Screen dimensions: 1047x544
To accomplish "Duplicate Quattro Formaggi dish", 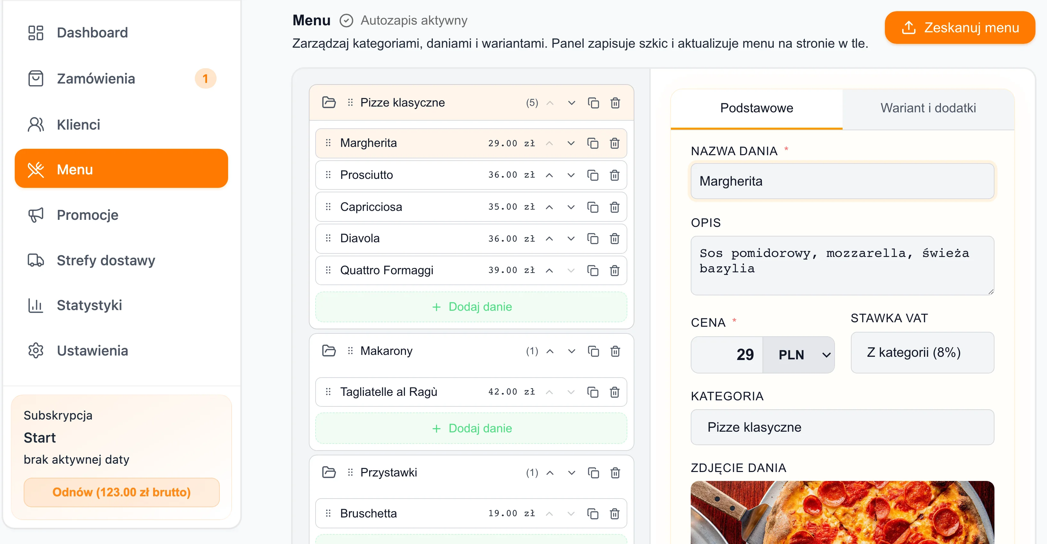I will (593, 270).
